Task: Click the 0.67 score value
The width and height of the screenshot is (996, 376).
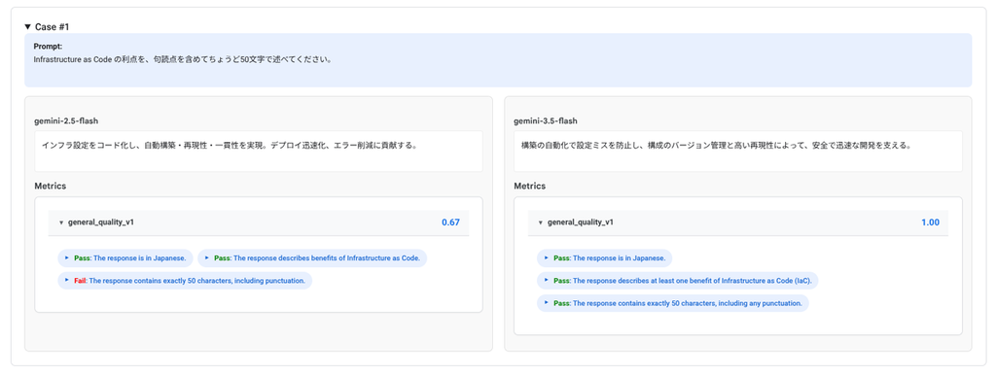Action: 450,222
